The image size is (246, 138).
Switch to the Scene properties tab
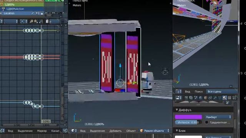click(x=196, y=98)
